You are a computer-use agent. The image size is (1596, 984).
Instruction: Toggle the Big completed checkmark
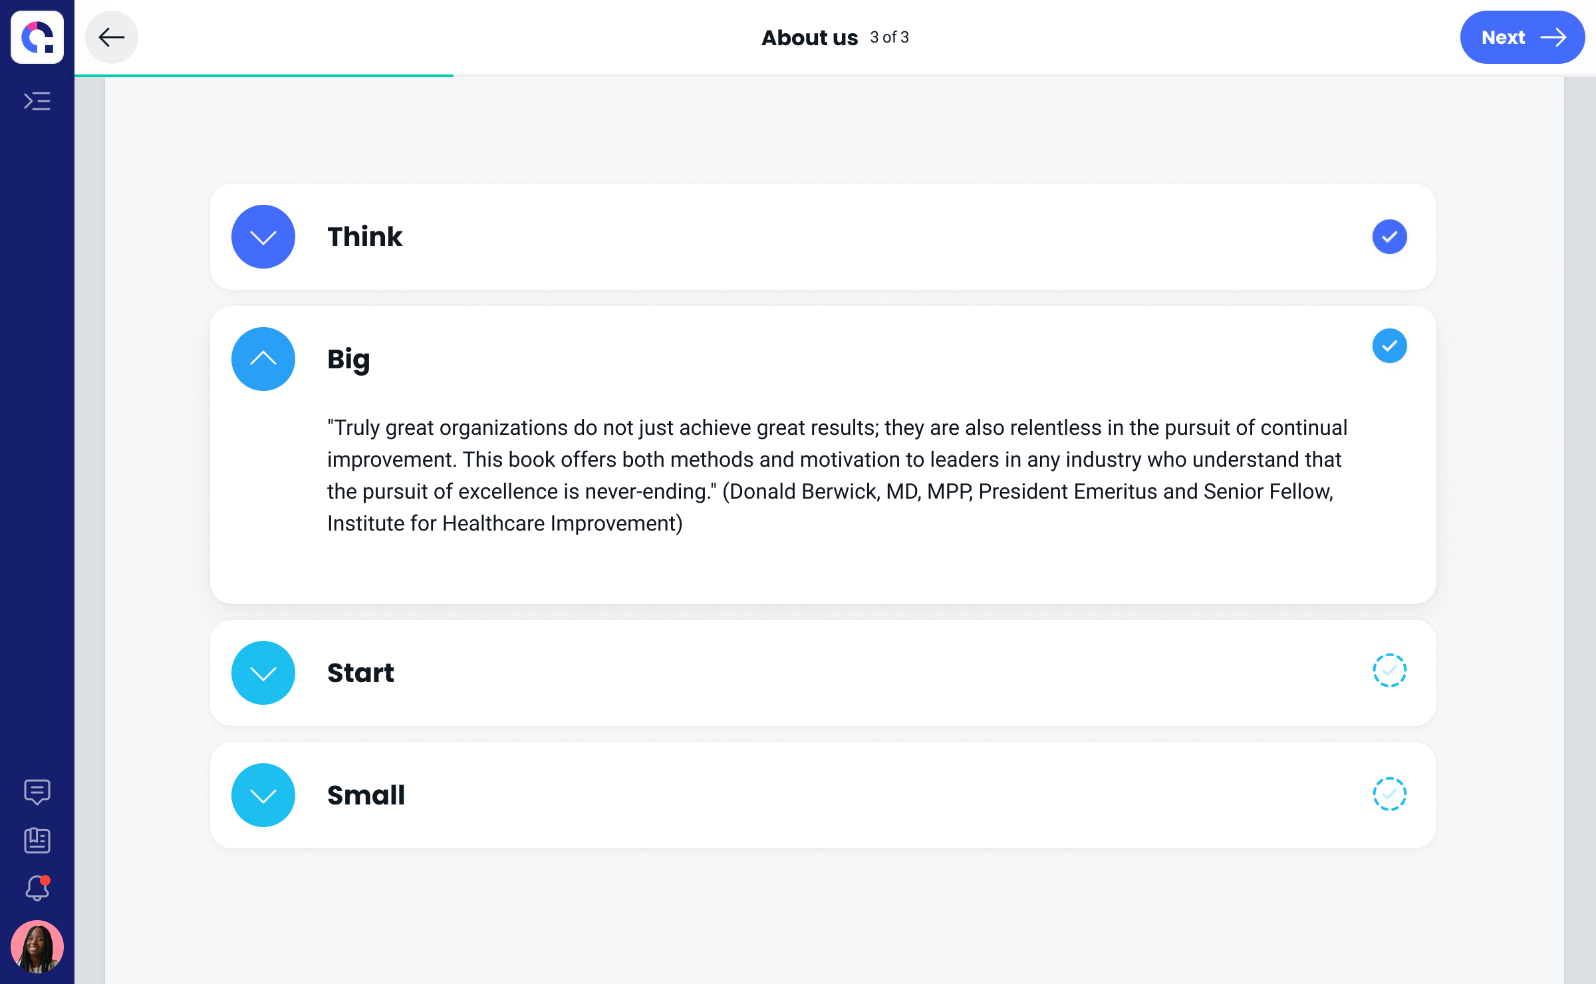coord(1389,346)
